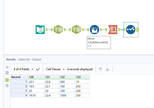This screenshot has height=108, width=154.
Task: Select the blue Multi-Row Formula tool
Action: [94, 30]
